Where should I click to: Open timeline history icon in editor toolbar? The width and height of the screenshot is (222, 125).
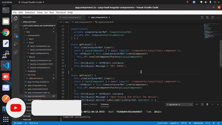[x=202, y=17]
